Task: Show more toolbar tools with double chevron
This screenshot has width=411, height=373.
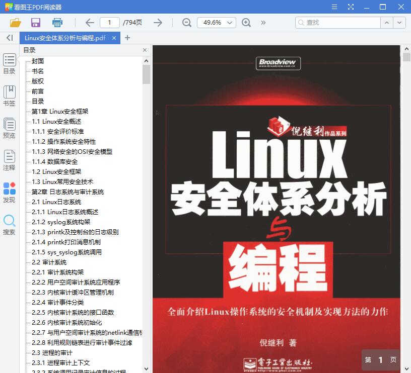Action: [263, 23]
